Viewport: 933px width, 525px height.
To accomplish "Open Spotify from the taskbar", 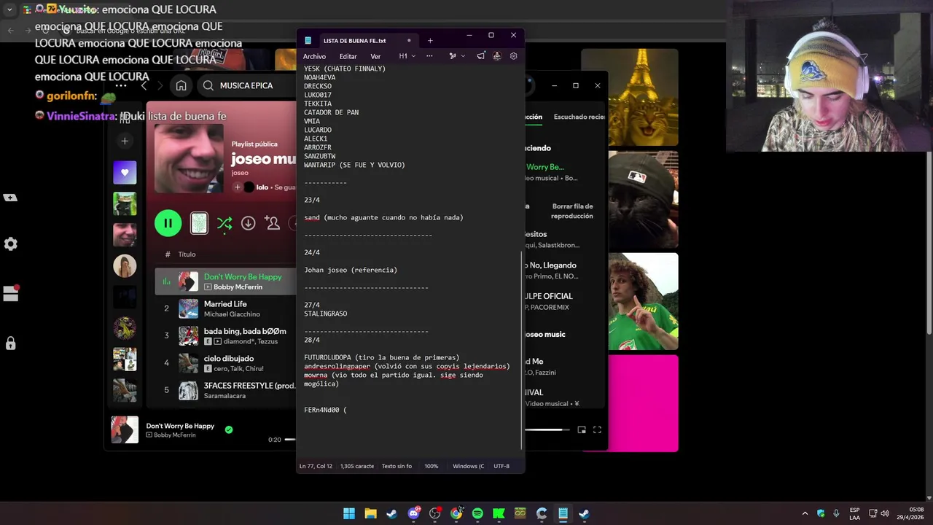I will click(477, 513).
